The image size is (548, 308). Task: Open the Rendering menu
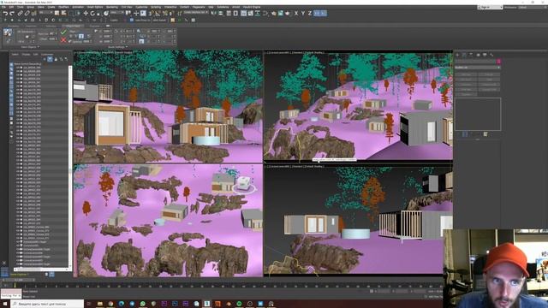(x=112, y=7)
